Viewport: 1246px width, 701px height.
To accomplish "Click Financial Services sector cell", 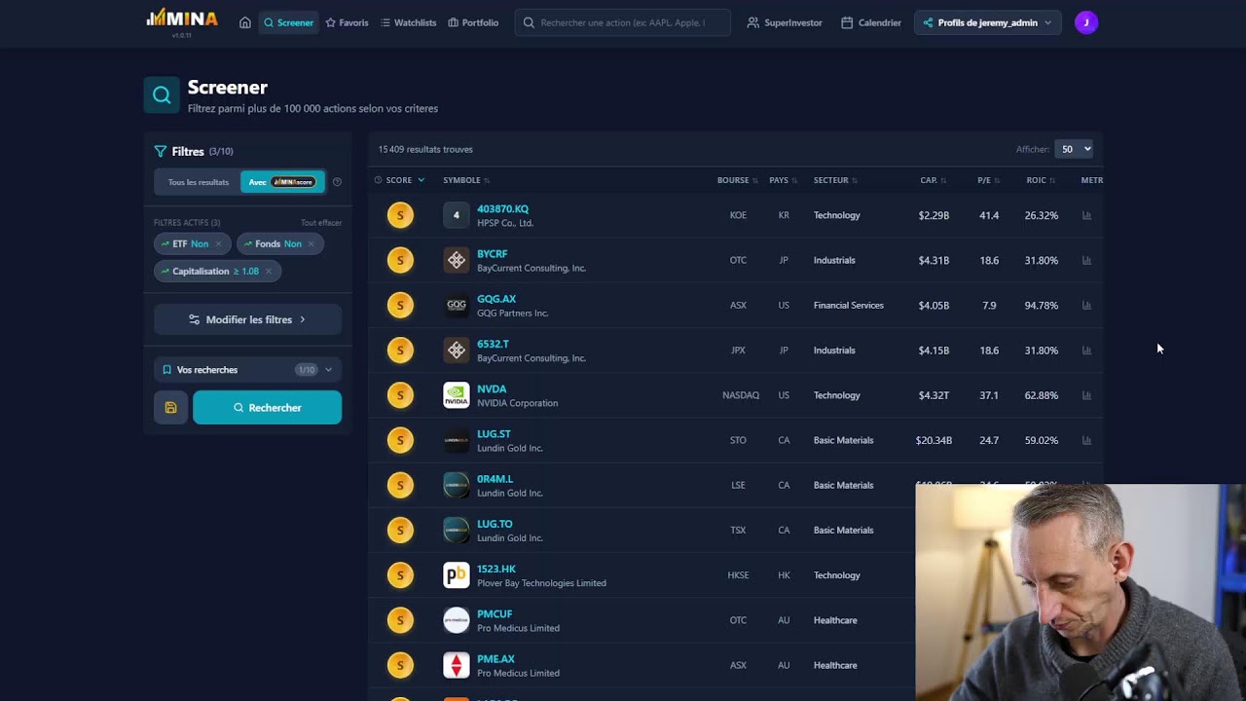I will pos(849,305).
